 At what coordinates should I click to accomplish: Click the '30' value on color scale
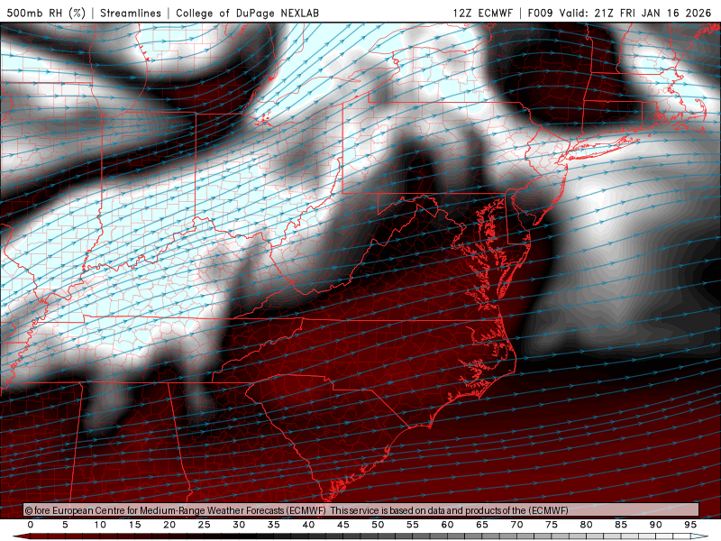pos(239,525)
